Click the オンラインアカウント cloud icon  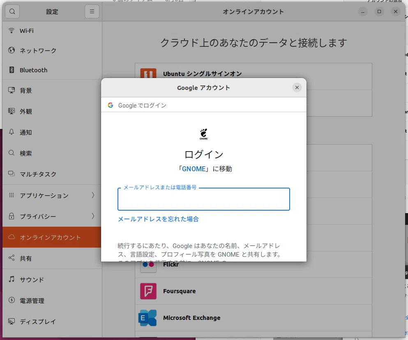point(12,237)
